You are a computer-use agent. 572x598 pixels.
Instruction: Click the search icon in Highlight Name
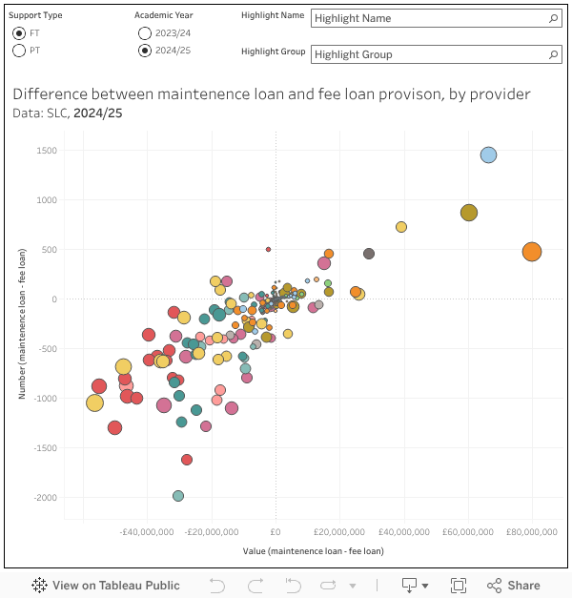click(x=553, y=18)
